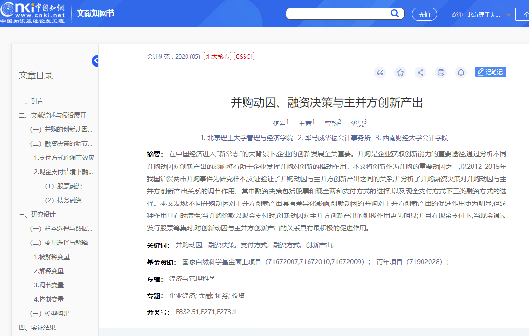Click the 充值 recharge button
Image resolution: width=529 pixels, height=336 pixels.
coord(423,14)
